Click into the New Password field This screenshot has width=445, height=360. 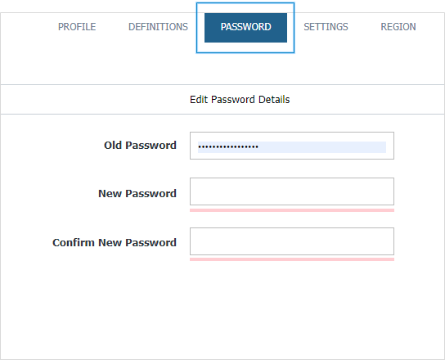(x=292, y=191)
